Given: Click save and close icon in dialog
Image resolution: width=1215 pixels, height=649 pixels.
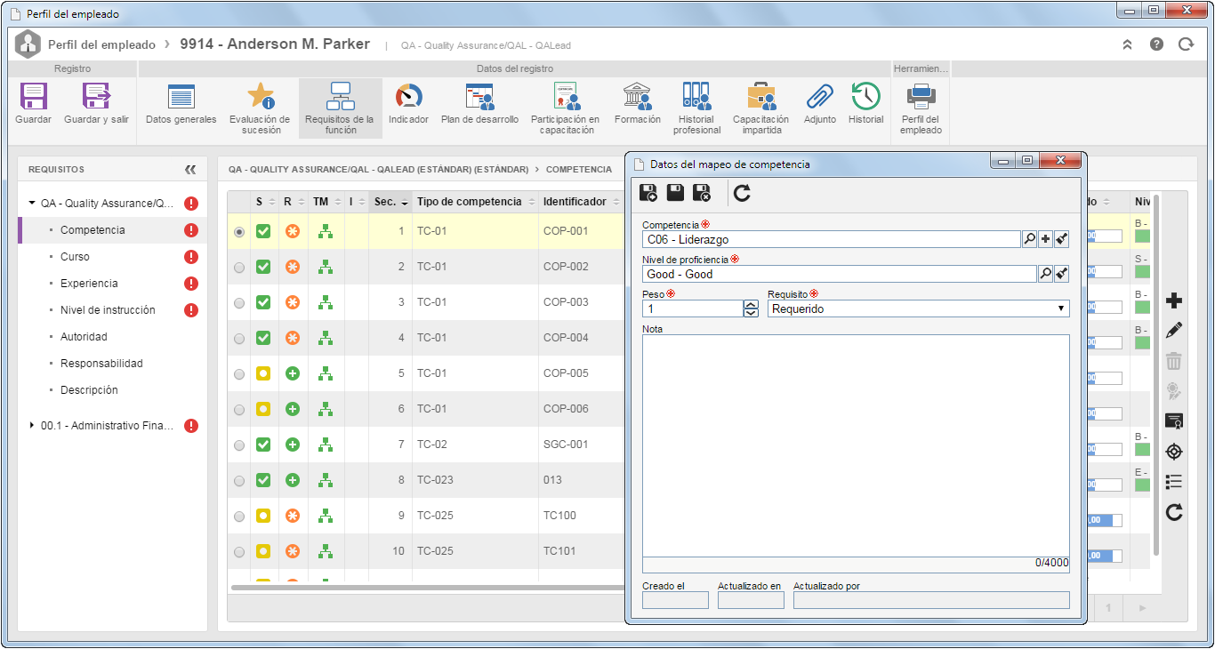Looking at the screenshot, I should click(703, 192).
